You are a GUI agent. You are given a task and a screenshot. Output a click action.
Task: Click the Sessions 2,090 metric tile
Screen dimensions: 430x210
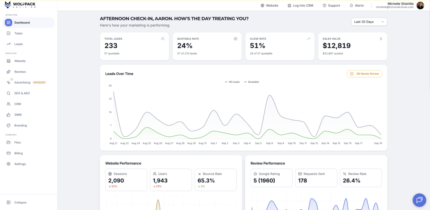point(126,180)
